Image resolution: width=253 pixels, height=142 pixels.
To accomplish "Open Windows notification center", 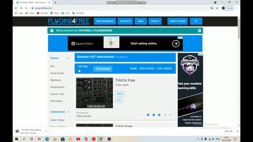I will [235, 139].
